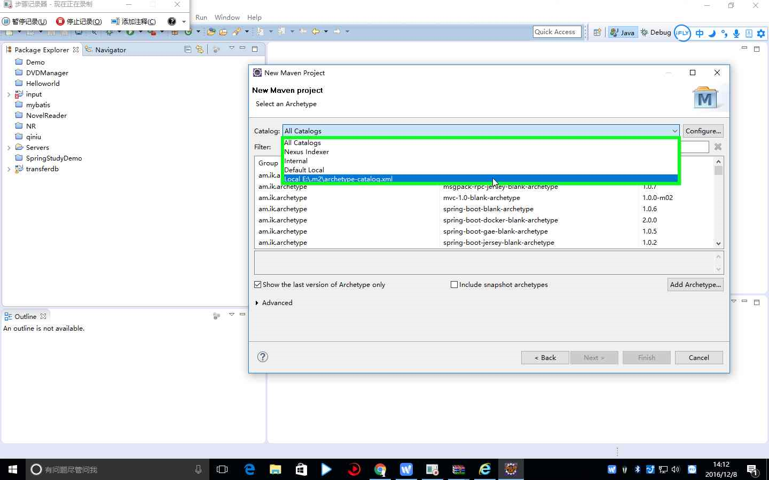The image size is (769, 480).
Task: Activate iFLY voice input microphone
Action: pyautogui.click(x=736, y=33)
